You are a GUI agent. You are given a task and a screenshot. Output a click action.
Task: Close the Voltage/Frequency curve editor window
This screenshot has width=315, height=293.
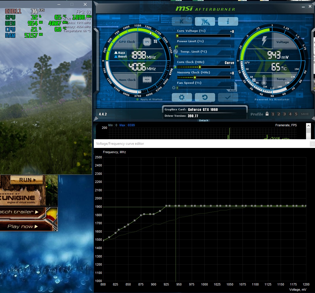pos(312,144)
